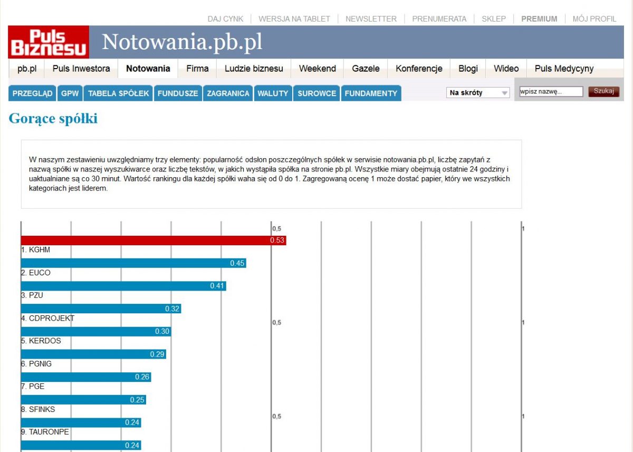Click the red KGHM bar 0.53
The width and height of the screenshot is (633, 452).
(154, 241)
